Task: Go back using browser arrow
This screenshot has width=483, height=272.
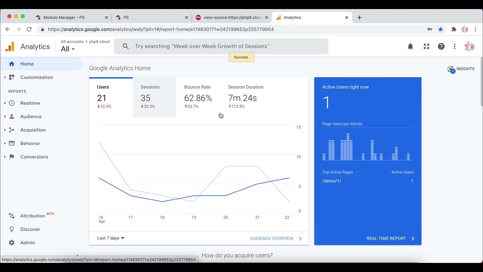Action: click(x=8, y=29)
